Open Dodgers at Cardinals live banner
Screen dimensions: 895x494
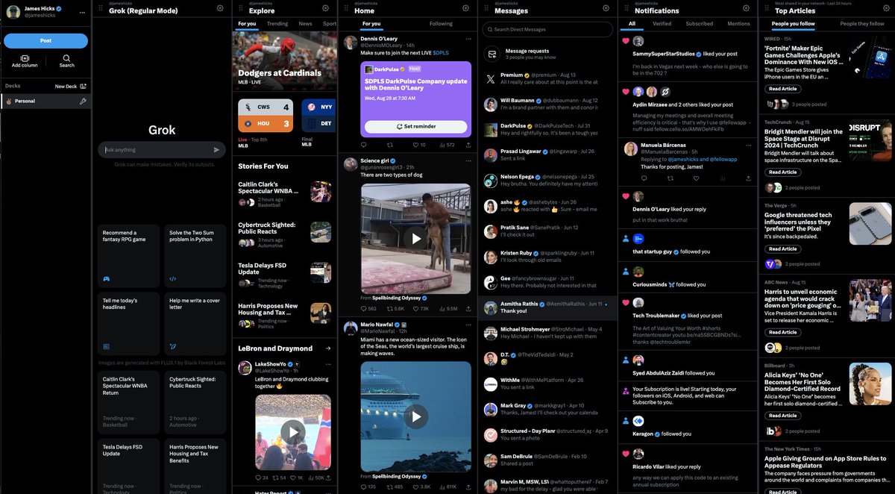(x=285, y=60)
